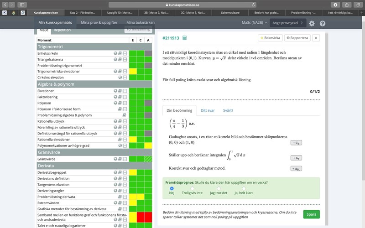Click the 'Ange provnyckel' input field
Screen dimensions: 365x228
pos(287,22)
